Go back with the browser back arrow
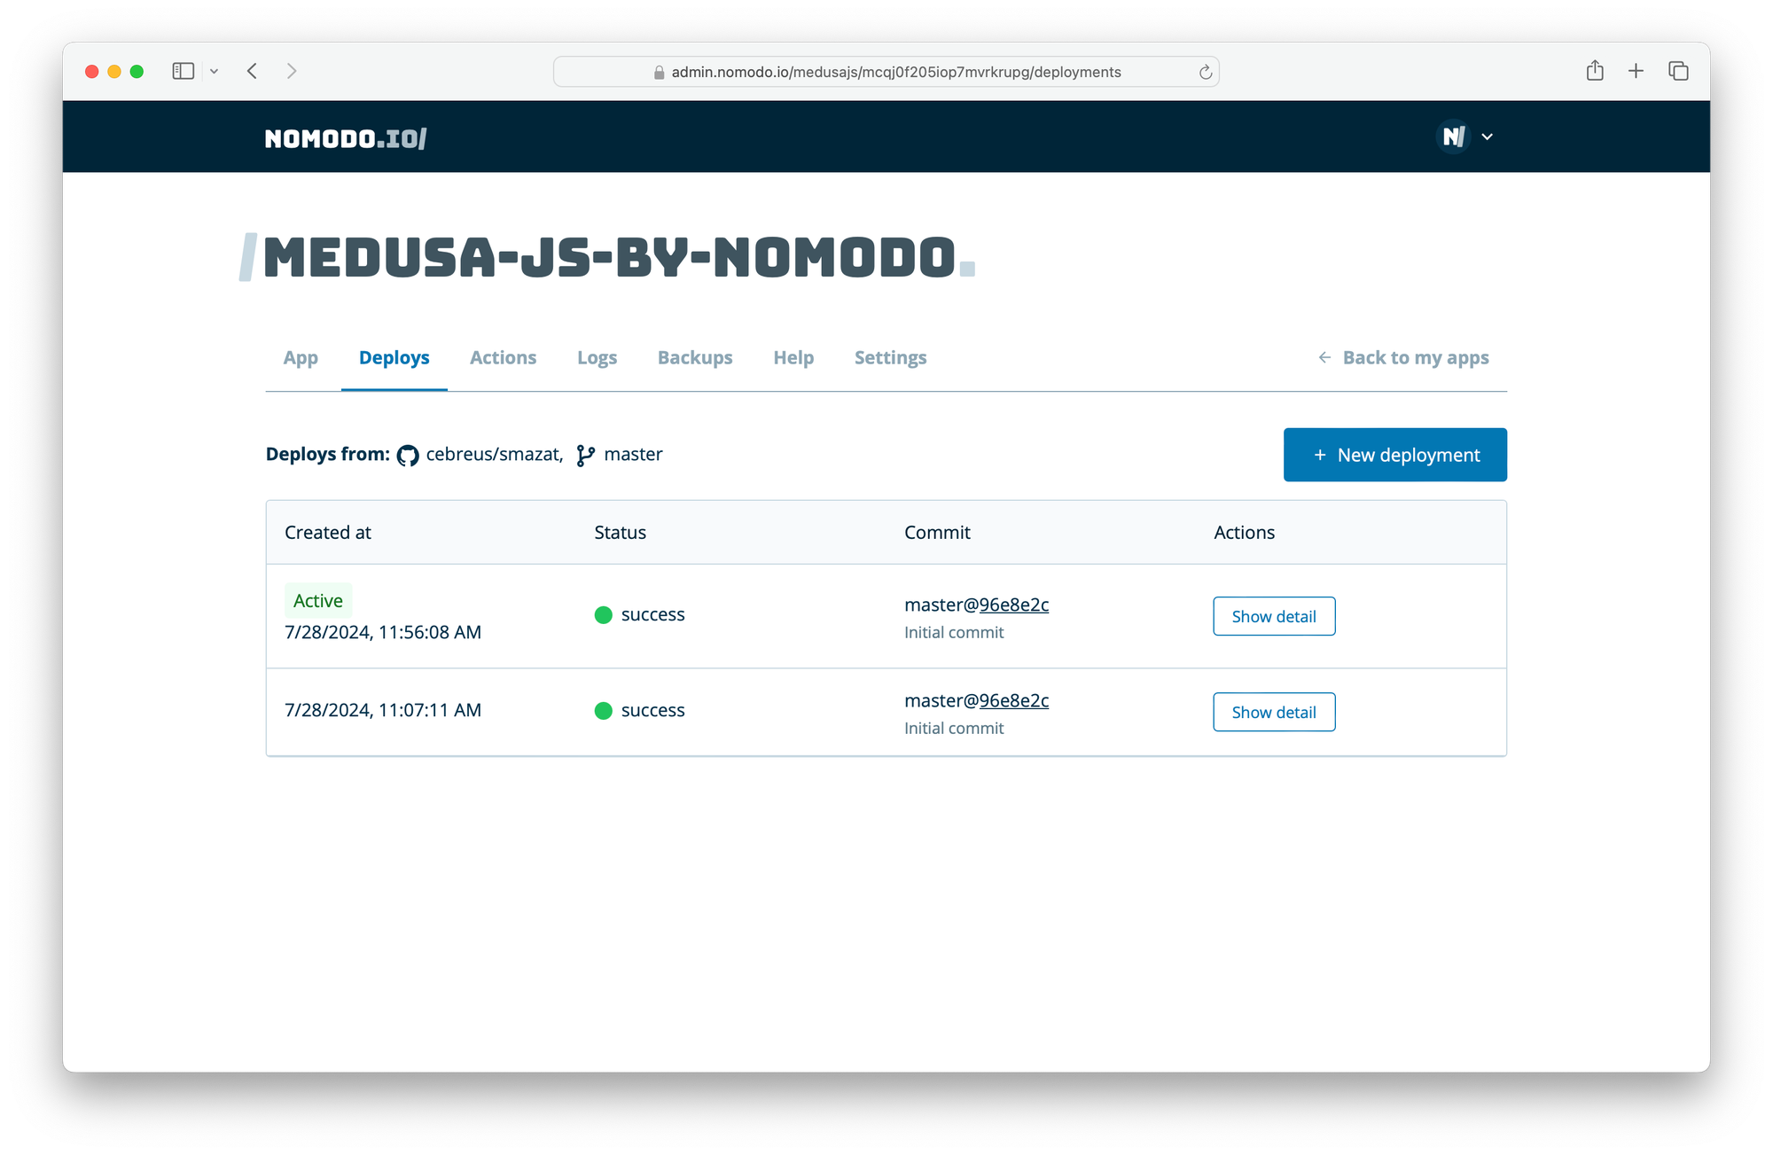The height and width of the screenshot is (1155, 1773). [253, 71]
